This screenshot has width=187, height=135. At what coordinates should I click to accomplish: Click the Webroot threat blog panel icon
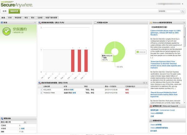151,22
